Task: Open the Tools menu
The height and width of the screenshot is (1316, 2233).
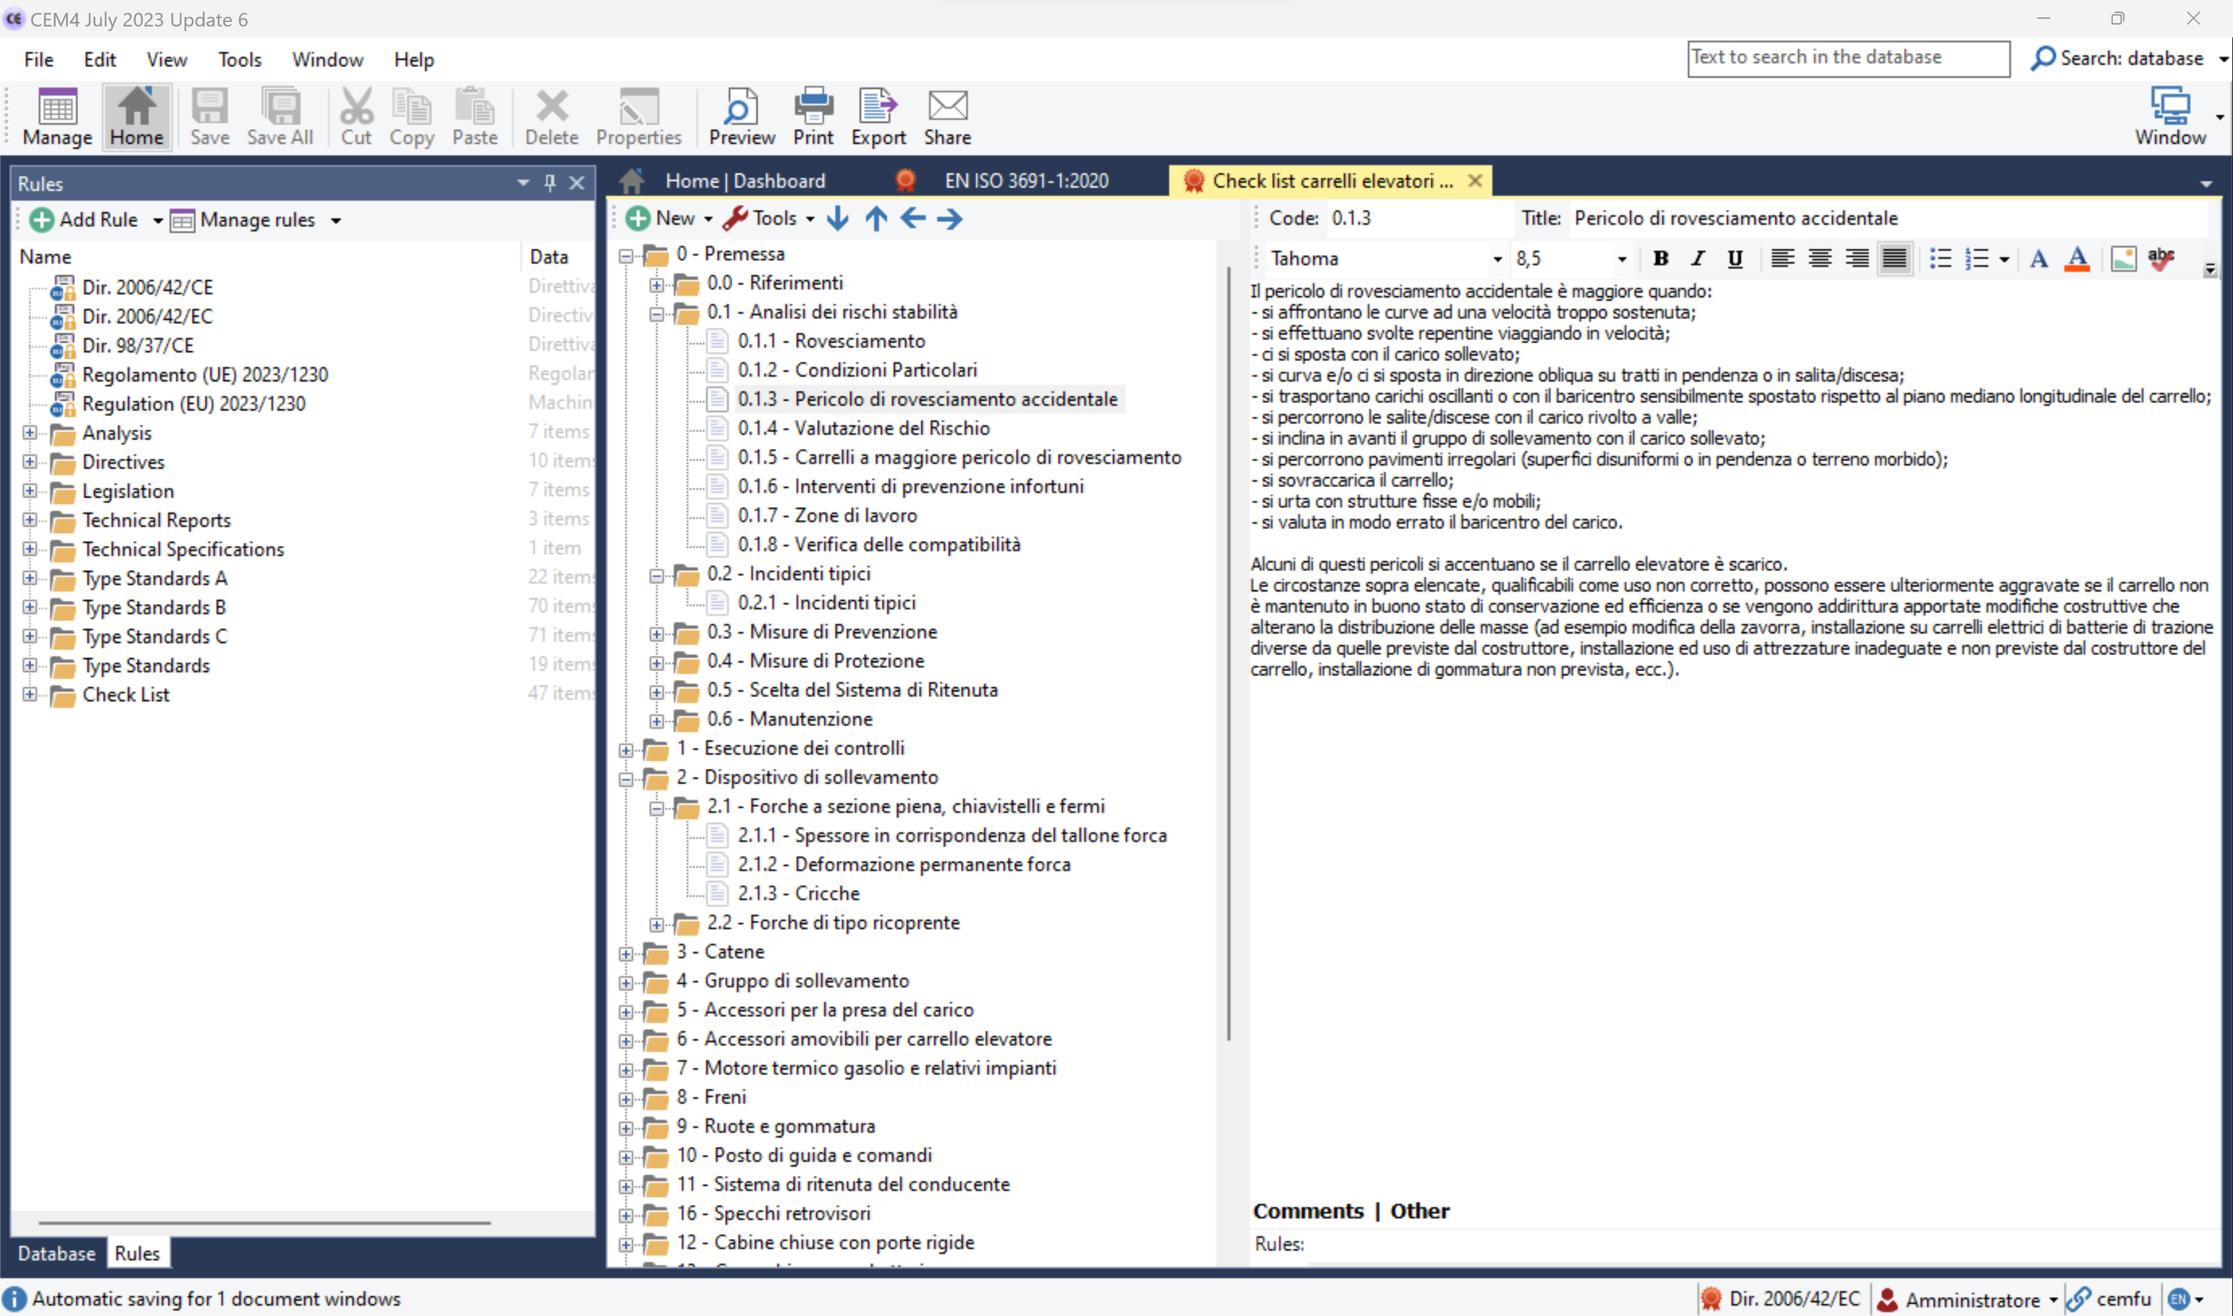Action: tap(240, 59)
